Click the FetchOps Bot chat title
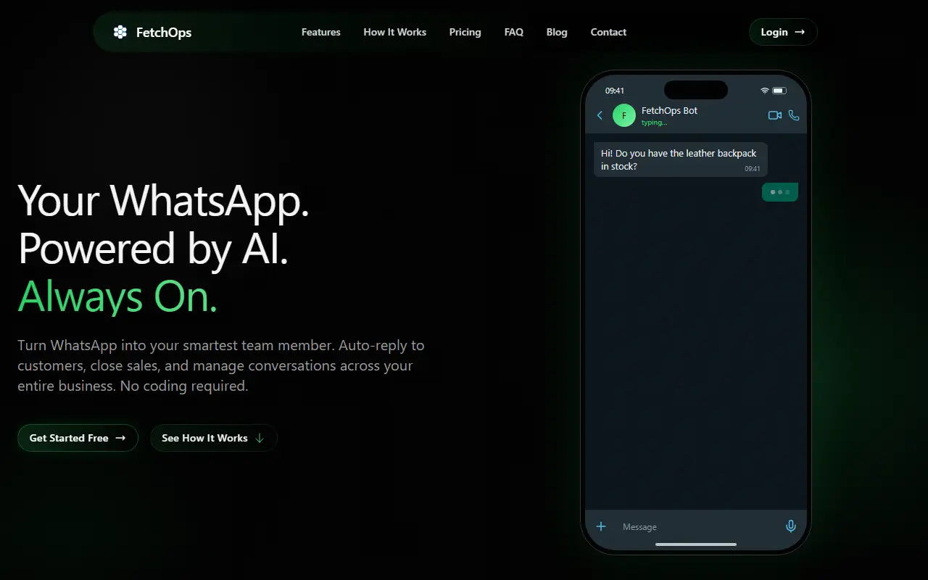Viewport: 928px width, 580px height. [670, 111]
